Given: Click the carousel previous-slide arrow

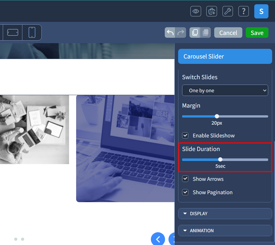Looking at the screenshot, I should click(x=158, y=239).
